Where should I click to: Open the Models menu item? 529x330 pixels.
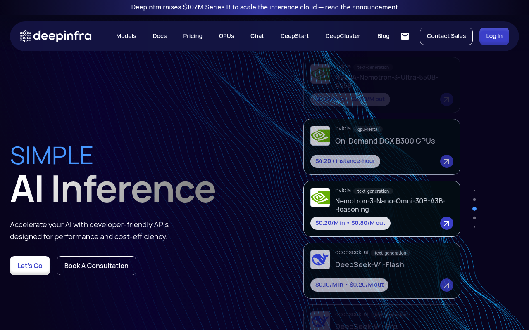coord(126,36)
